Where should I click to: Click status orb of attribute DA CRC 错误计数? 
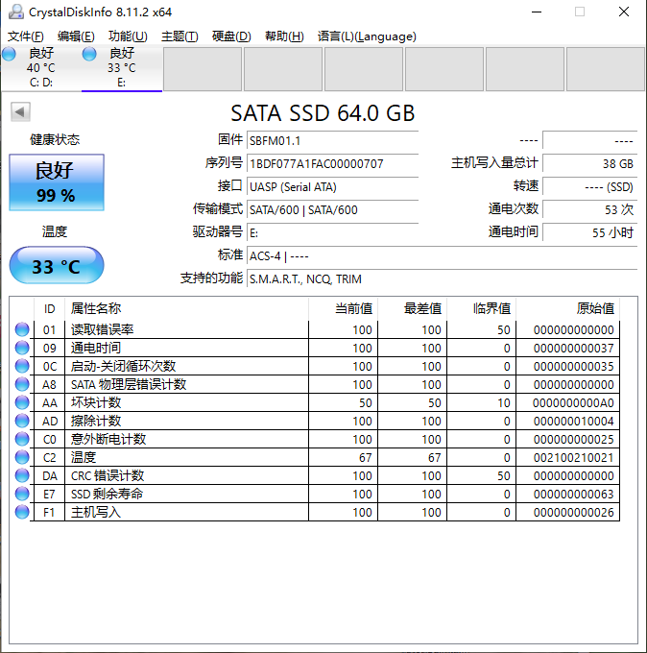(x=22, y=475)
